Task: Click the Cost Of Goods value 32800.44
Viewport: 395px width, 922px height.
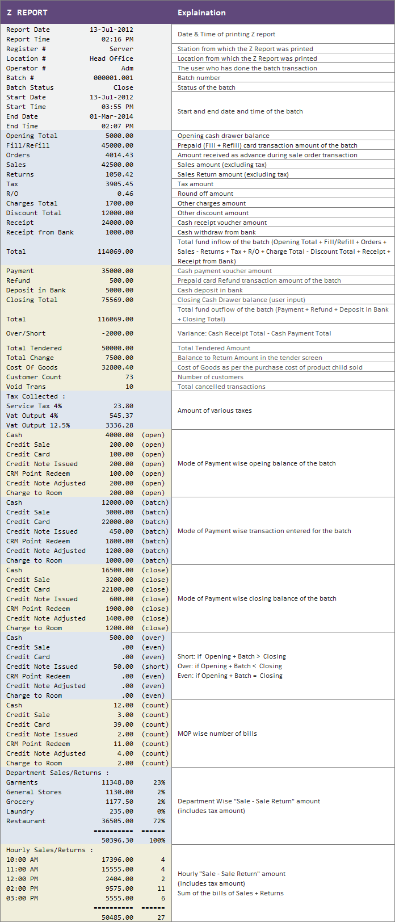Action: 117,367
